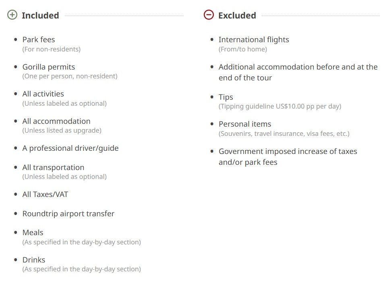Click the Drinks list item
Viewport: 385px width, 285px height.
tap(34, 260)
